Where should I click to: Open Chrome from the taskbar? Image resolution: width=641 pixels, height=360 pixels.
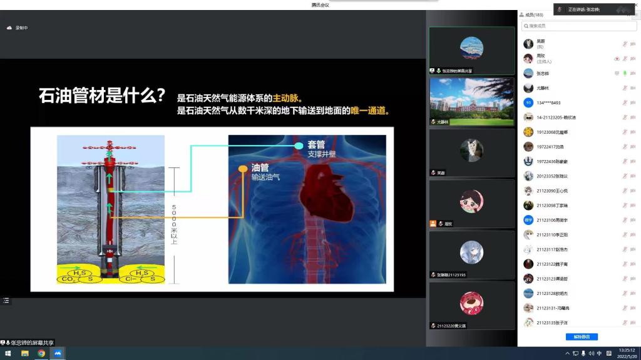click(41, 353)
